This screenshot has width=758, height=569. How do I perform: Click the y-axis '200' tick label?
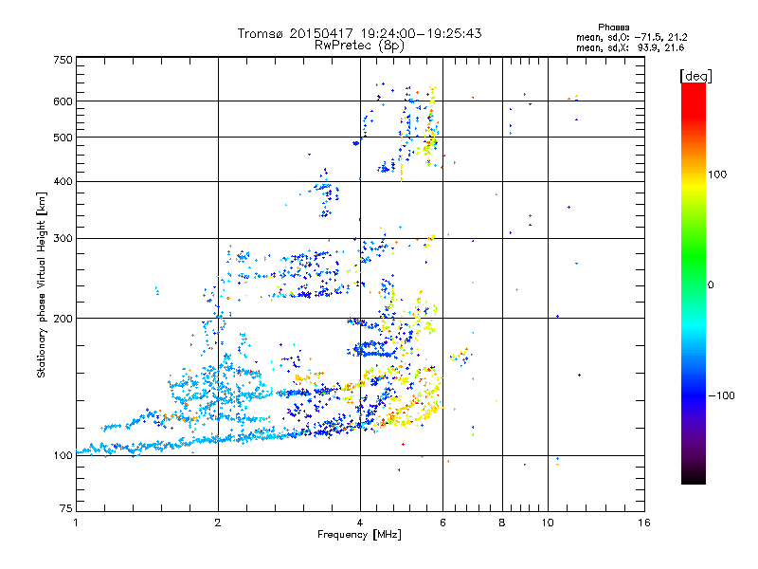[63, 319]
